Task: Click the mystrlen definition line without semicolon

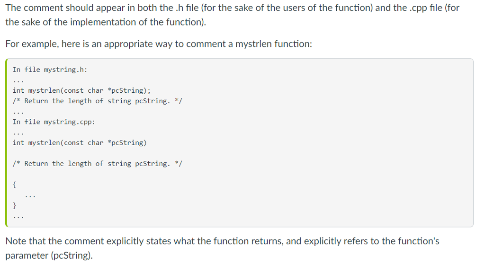Action: (x=80, y=143)
